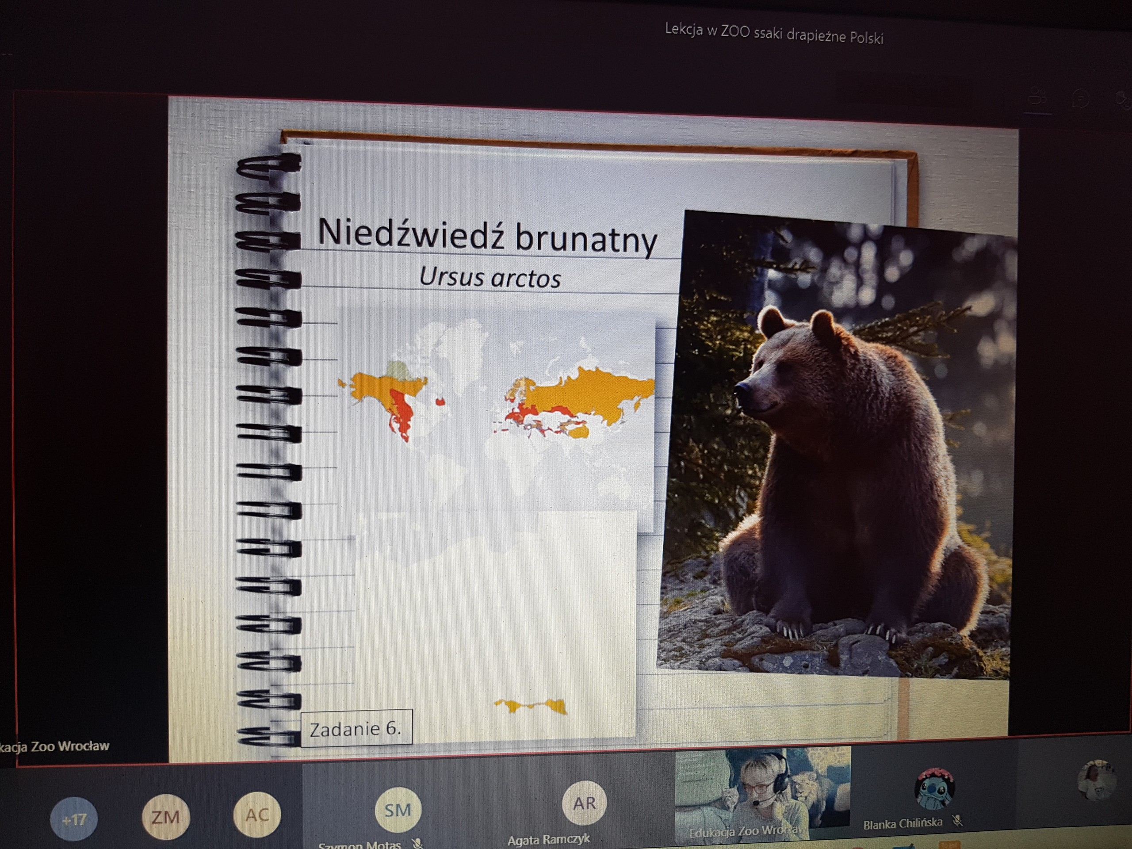Viewport: 1132px width, 849px height.
Task: Select the ZM participant avatar
Action: pos(165,817)
